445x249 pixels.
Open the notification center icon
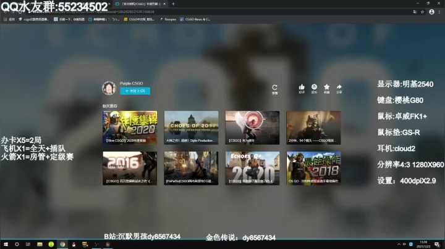[437, 245]
